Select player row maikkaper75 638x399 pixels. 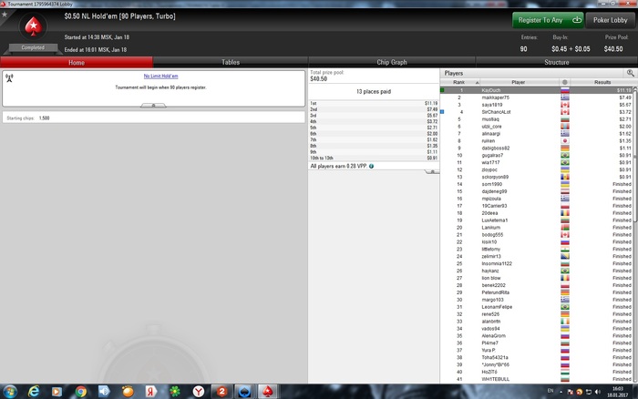point(536,97)
